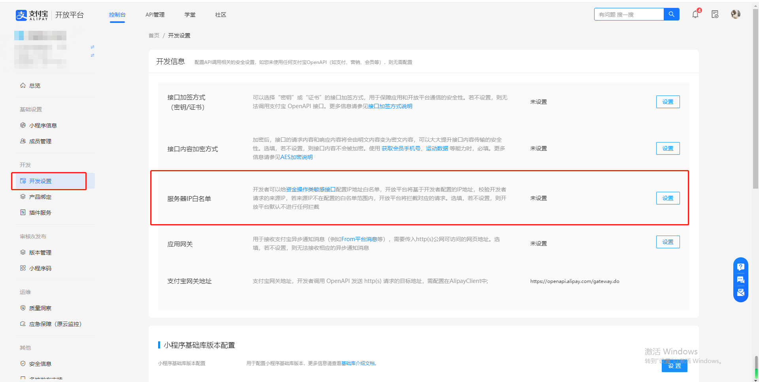Image resolution: width=759 pixels, height=382 pixels.
Task: Switch to the API管理 tab
Action: coord(155,15)
